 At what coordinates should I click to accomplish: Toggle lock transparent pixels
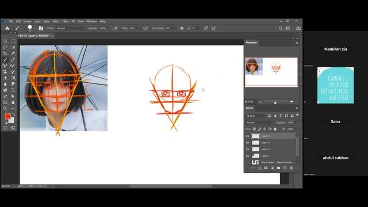(x=254, y=129)
